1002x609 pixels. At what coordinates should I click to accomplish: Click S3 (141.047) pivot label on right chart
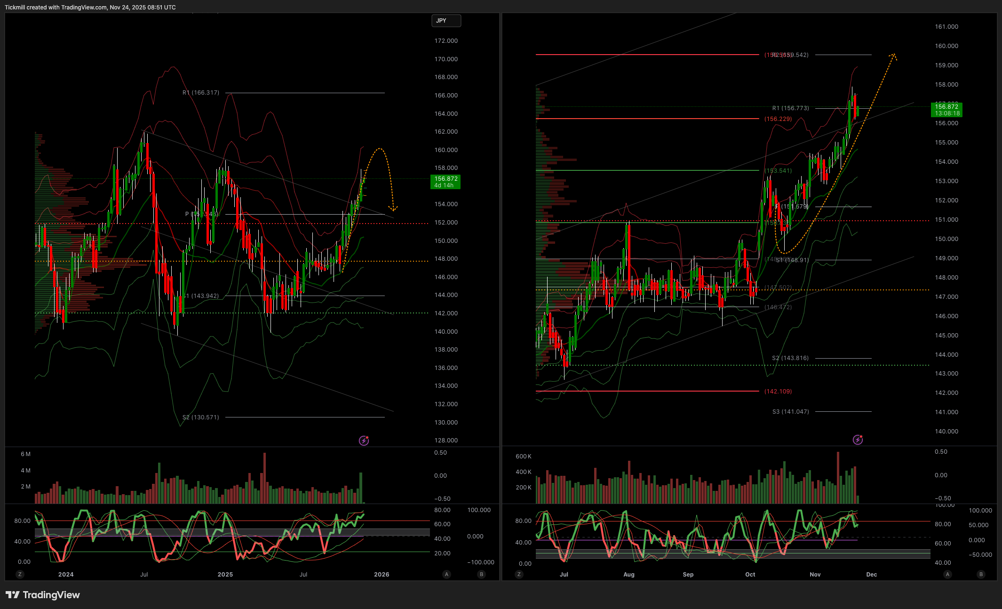(791, 412)
